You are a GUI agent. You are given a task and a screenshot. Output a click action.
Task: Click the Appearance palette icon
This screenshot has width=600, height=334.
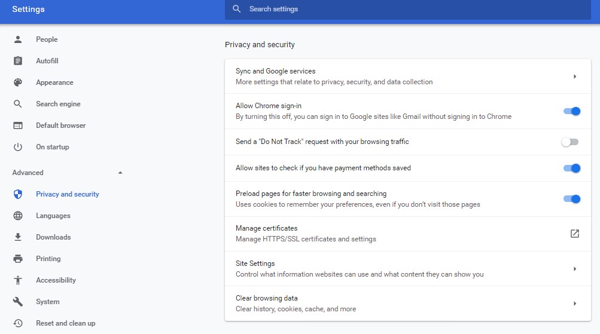point(17,82)
